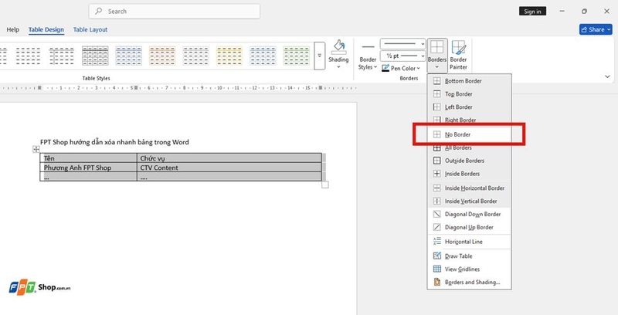Select the No Border option
The image size is (618, 315).
point(469,134)
